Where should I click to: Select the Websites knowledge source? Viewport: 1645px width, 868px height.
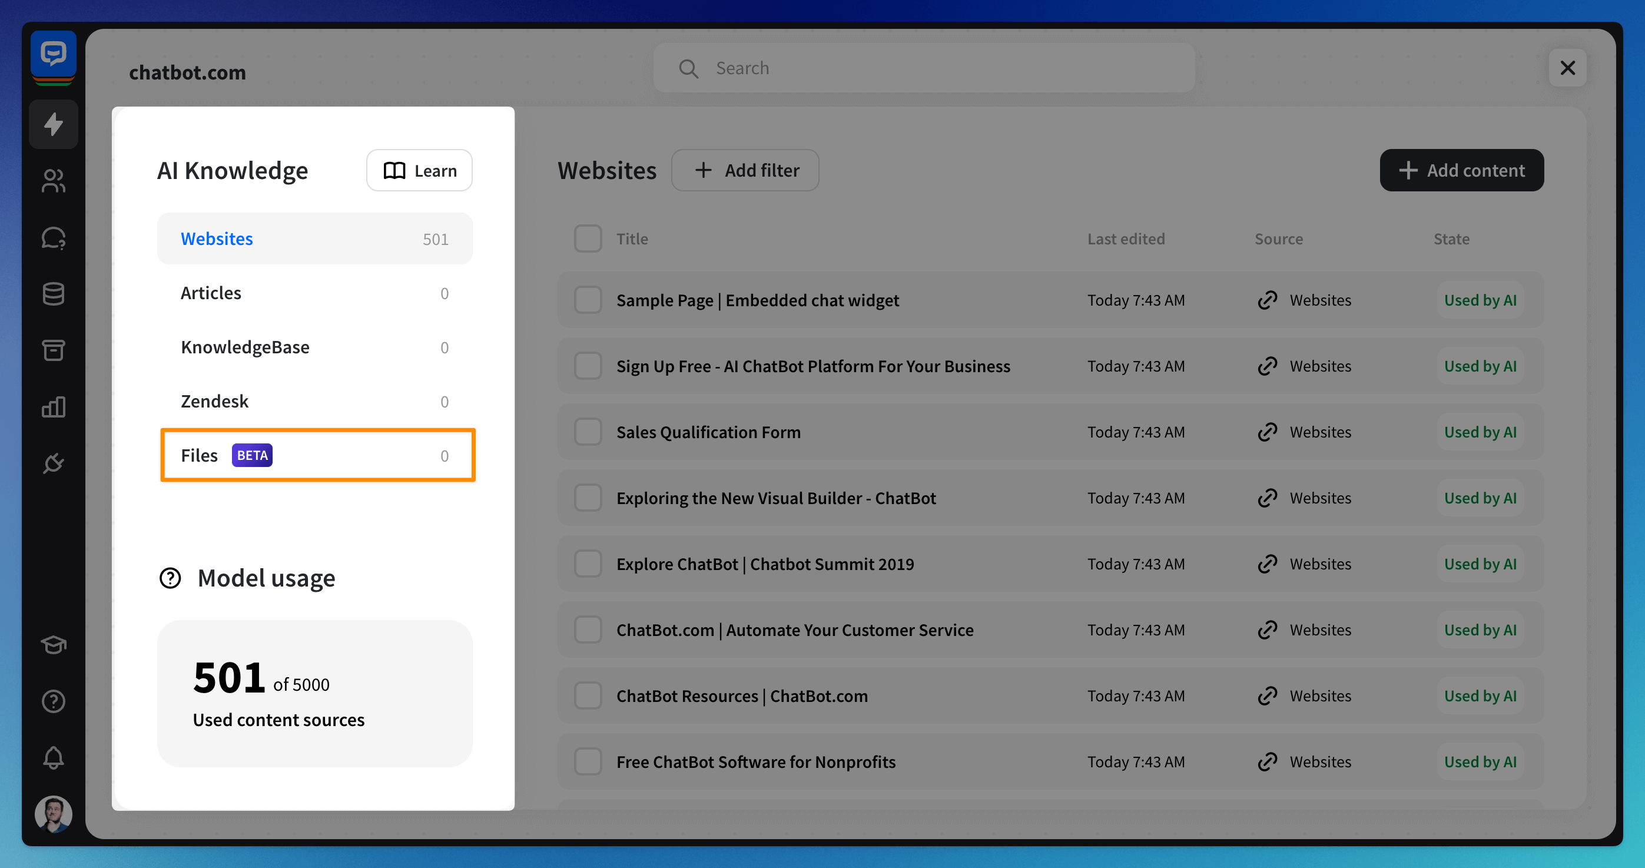tap(315, 239)
